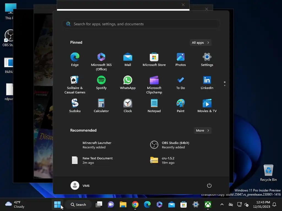Select This PC desktop icon

9,11
